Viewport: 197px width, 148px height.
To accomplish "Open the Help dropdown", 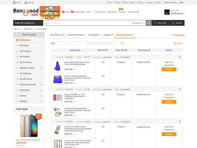I will click(x=181, y=2).
